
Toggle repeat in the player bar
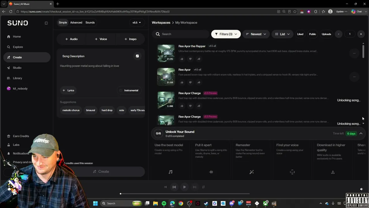click(203, 187)
